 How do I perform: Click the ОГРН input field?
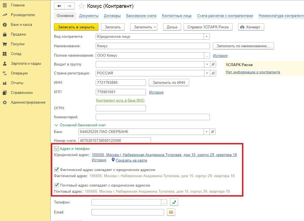point(121,108)
